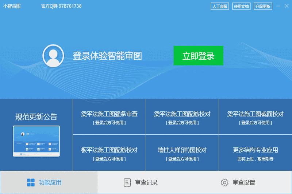Screen dimensions: 292x194
Task: Open the 使用文档 documentation
Action: [x=241, y=6]
